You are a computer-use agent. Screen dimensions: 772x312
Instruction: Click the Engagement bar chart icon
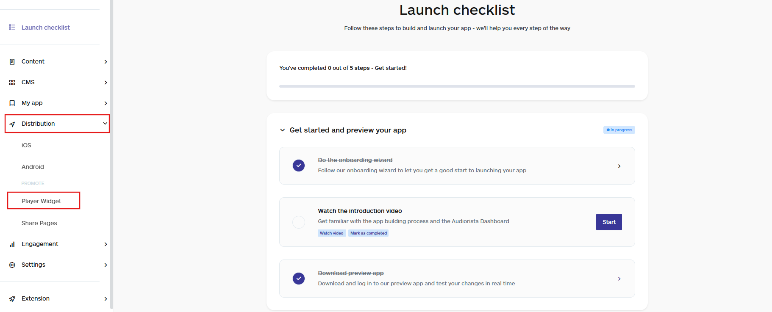coord(12,244)
